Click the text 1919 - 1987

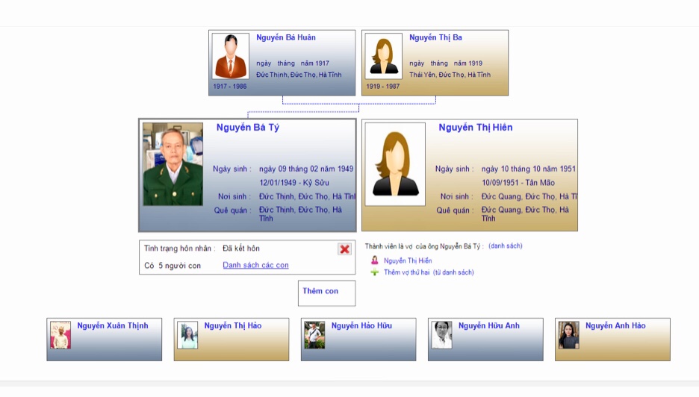tap(383, 87)
